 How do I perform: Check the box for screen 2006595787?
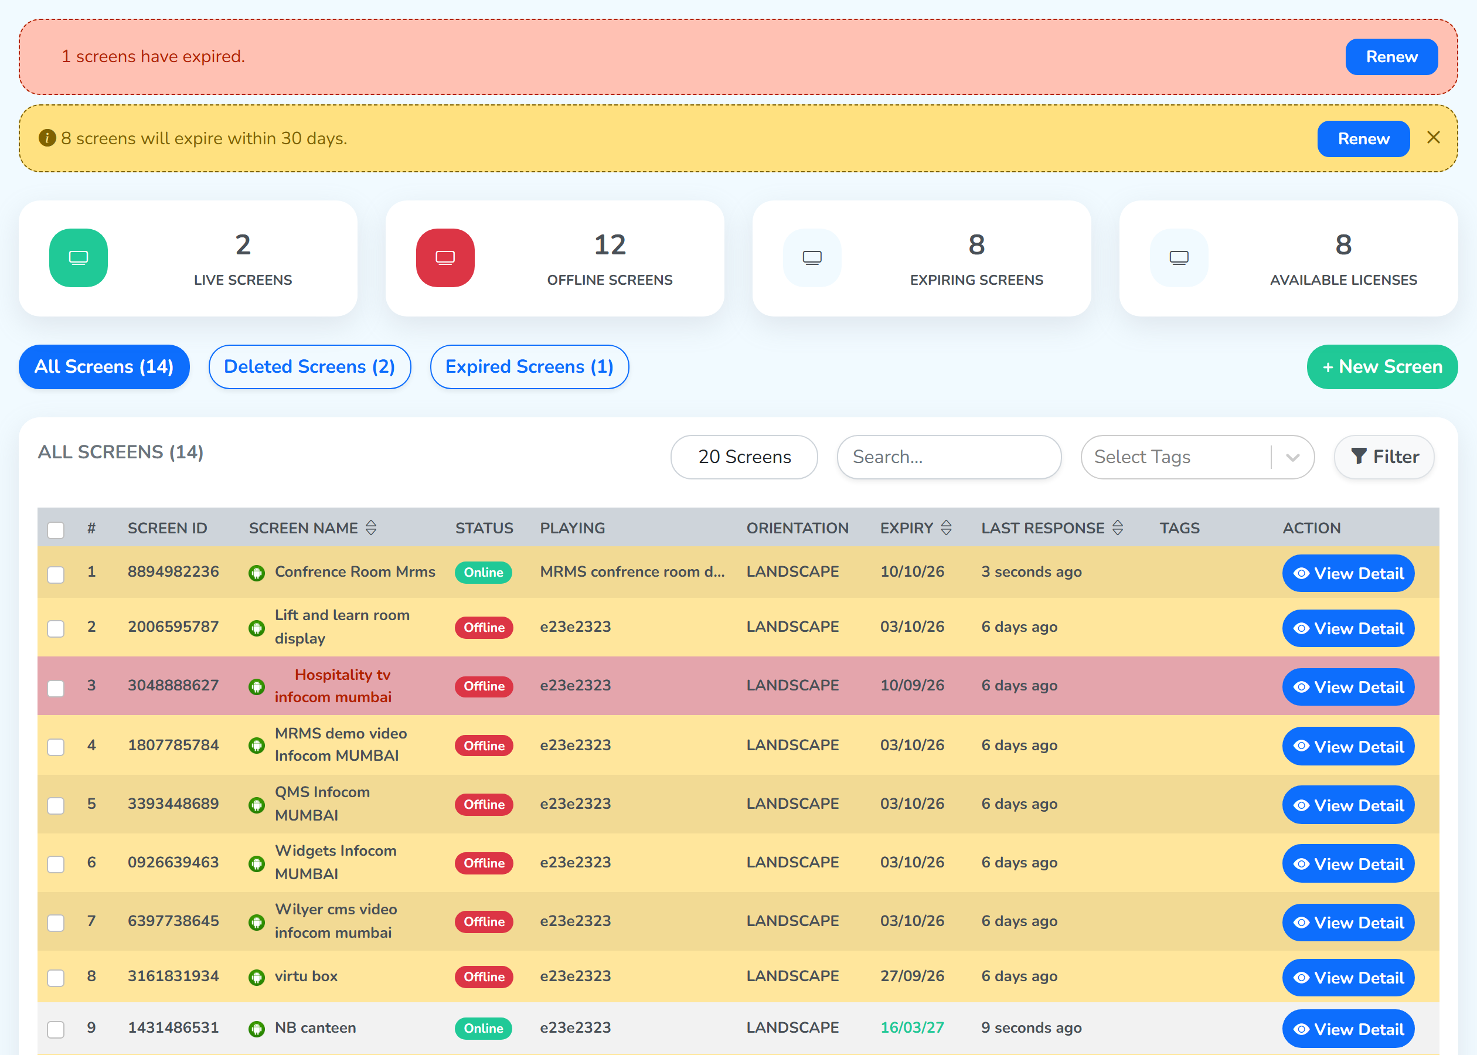56,629
